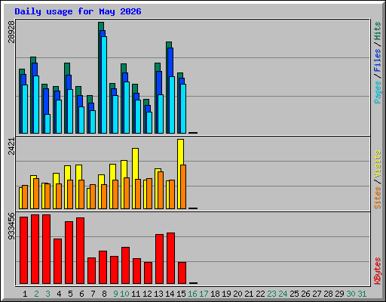Click the red KBytes bar for day 12
The height and width of the screenshot is (302, 386).
(148, 273)
